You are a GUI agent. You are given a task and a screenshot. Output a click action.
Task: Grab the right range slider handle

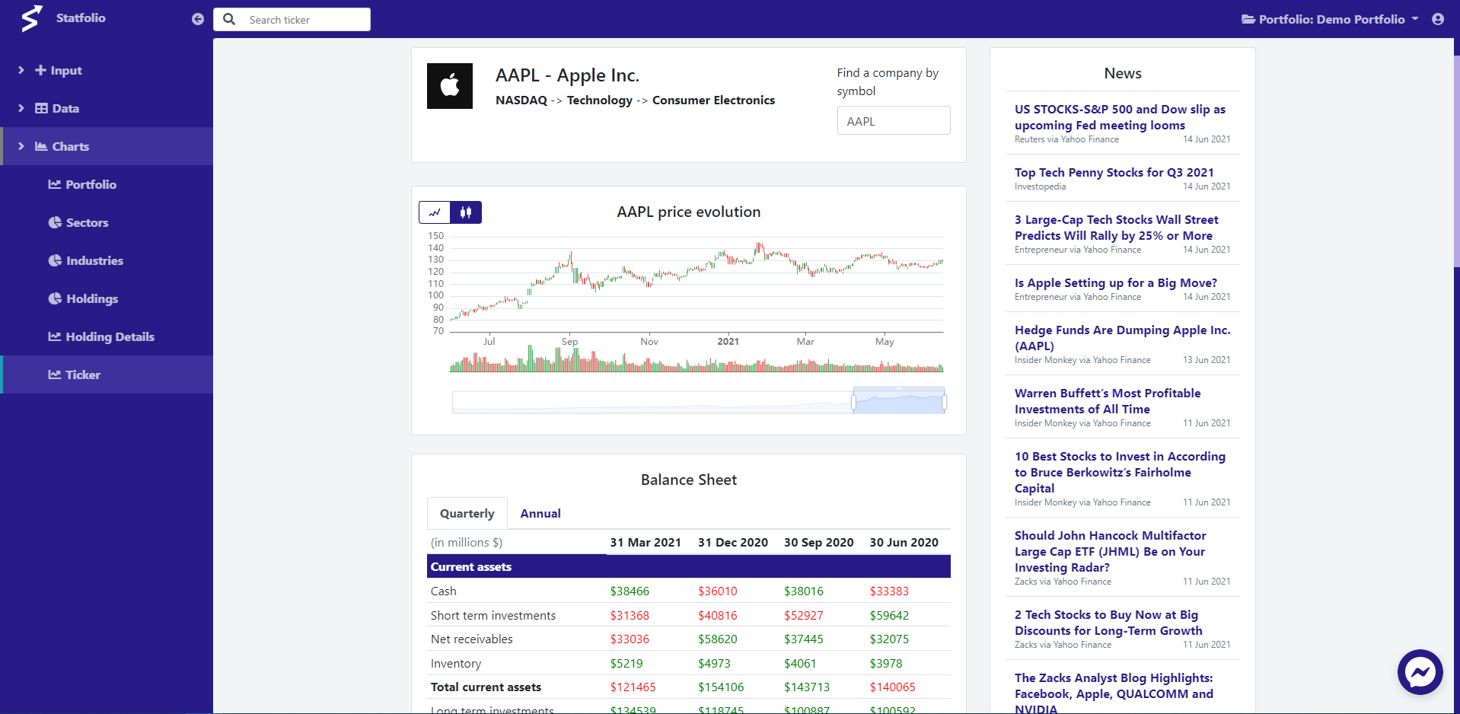(x=945, y=402)
